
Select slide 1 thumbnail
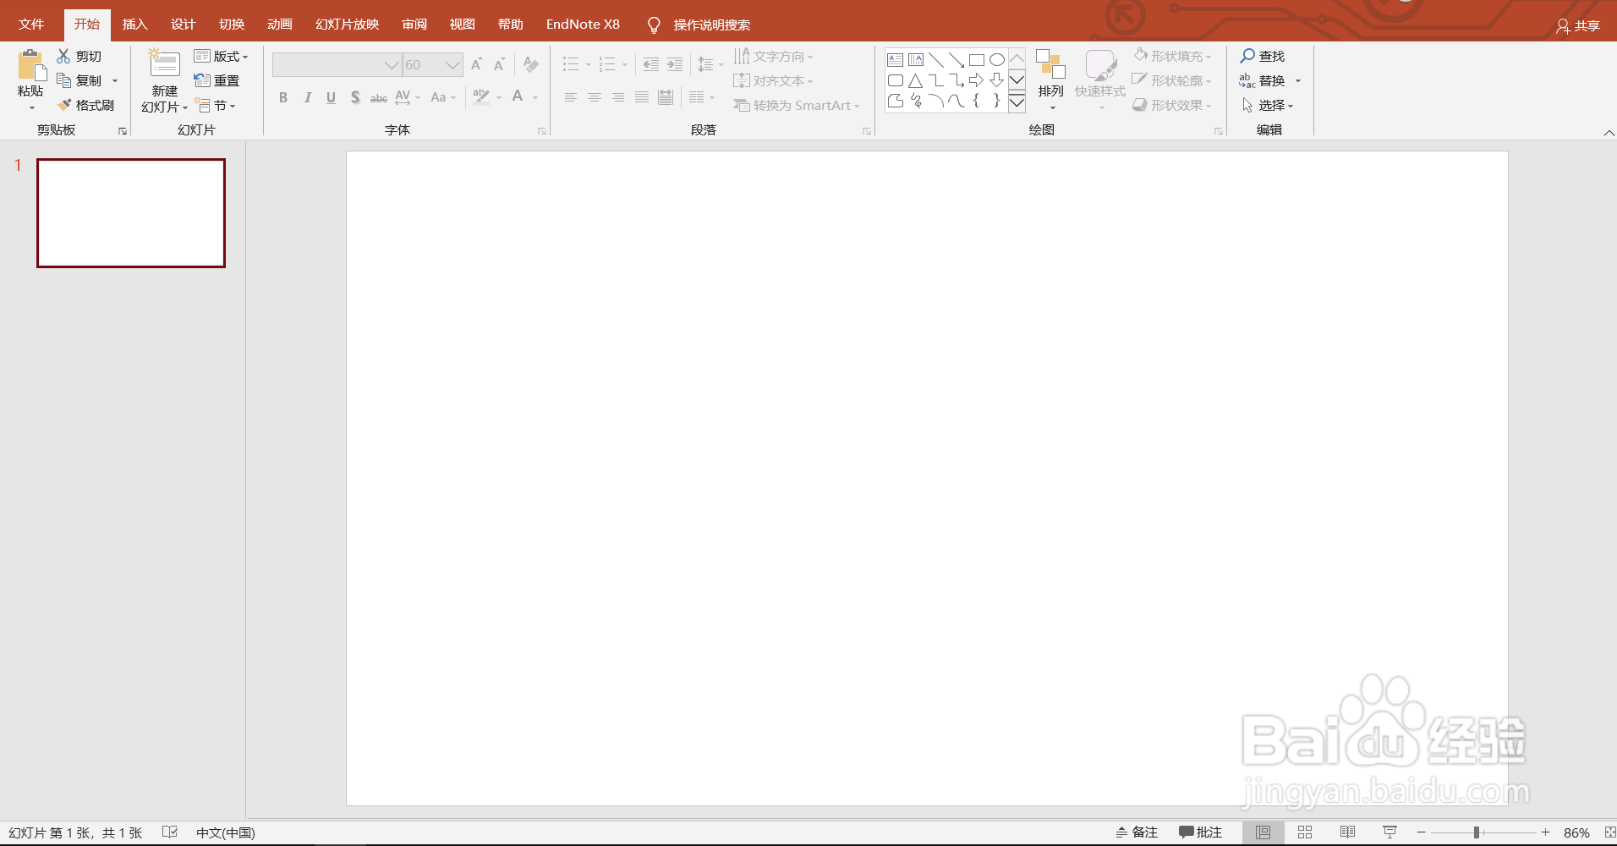pyautogui.click(x=131, y=213)
